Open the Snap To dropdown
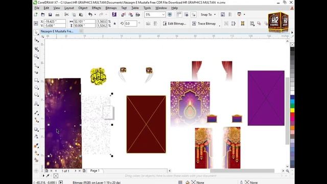327x184 pixels. click(208, 15)
